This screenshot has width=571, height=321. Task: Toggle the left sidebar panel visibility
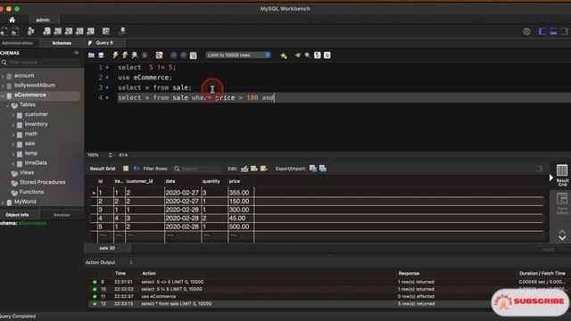coord(542,32)
